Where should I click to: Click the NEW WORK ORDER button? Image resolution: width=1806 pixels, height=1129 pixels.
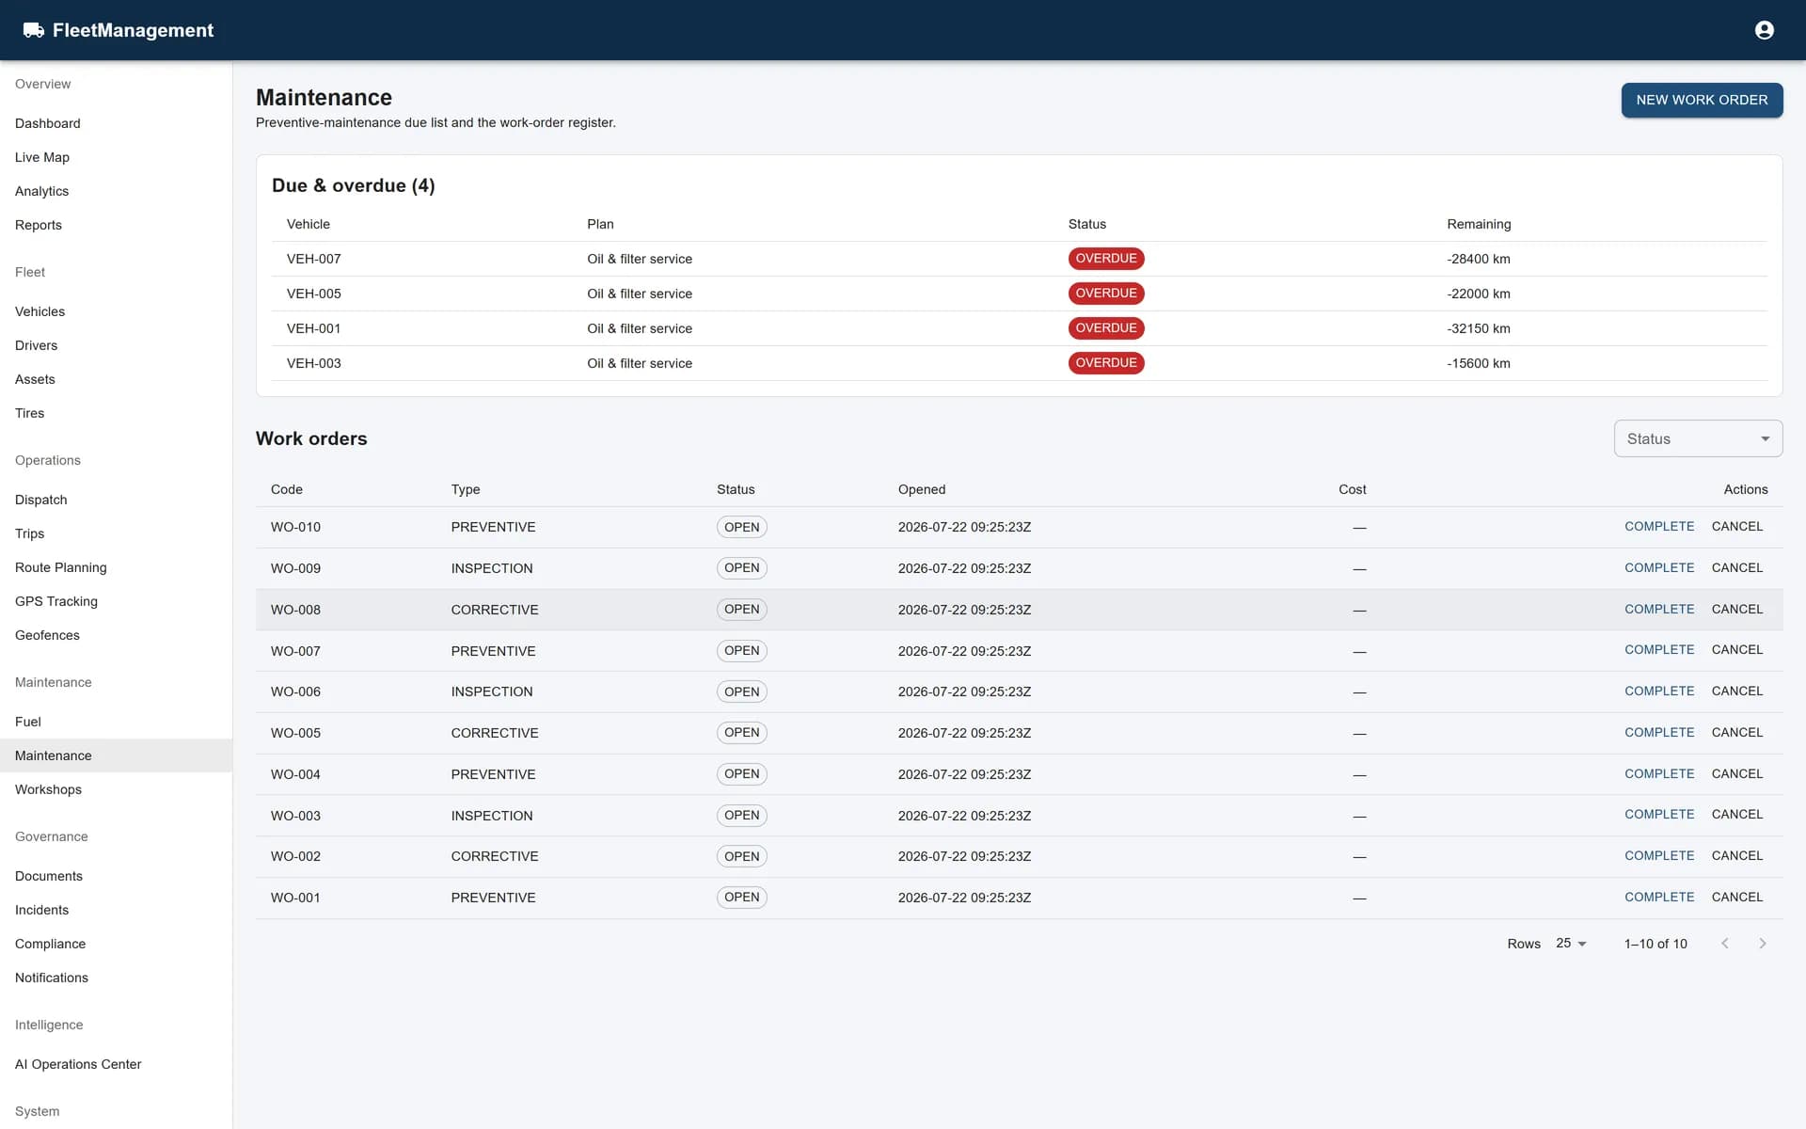1702,100
